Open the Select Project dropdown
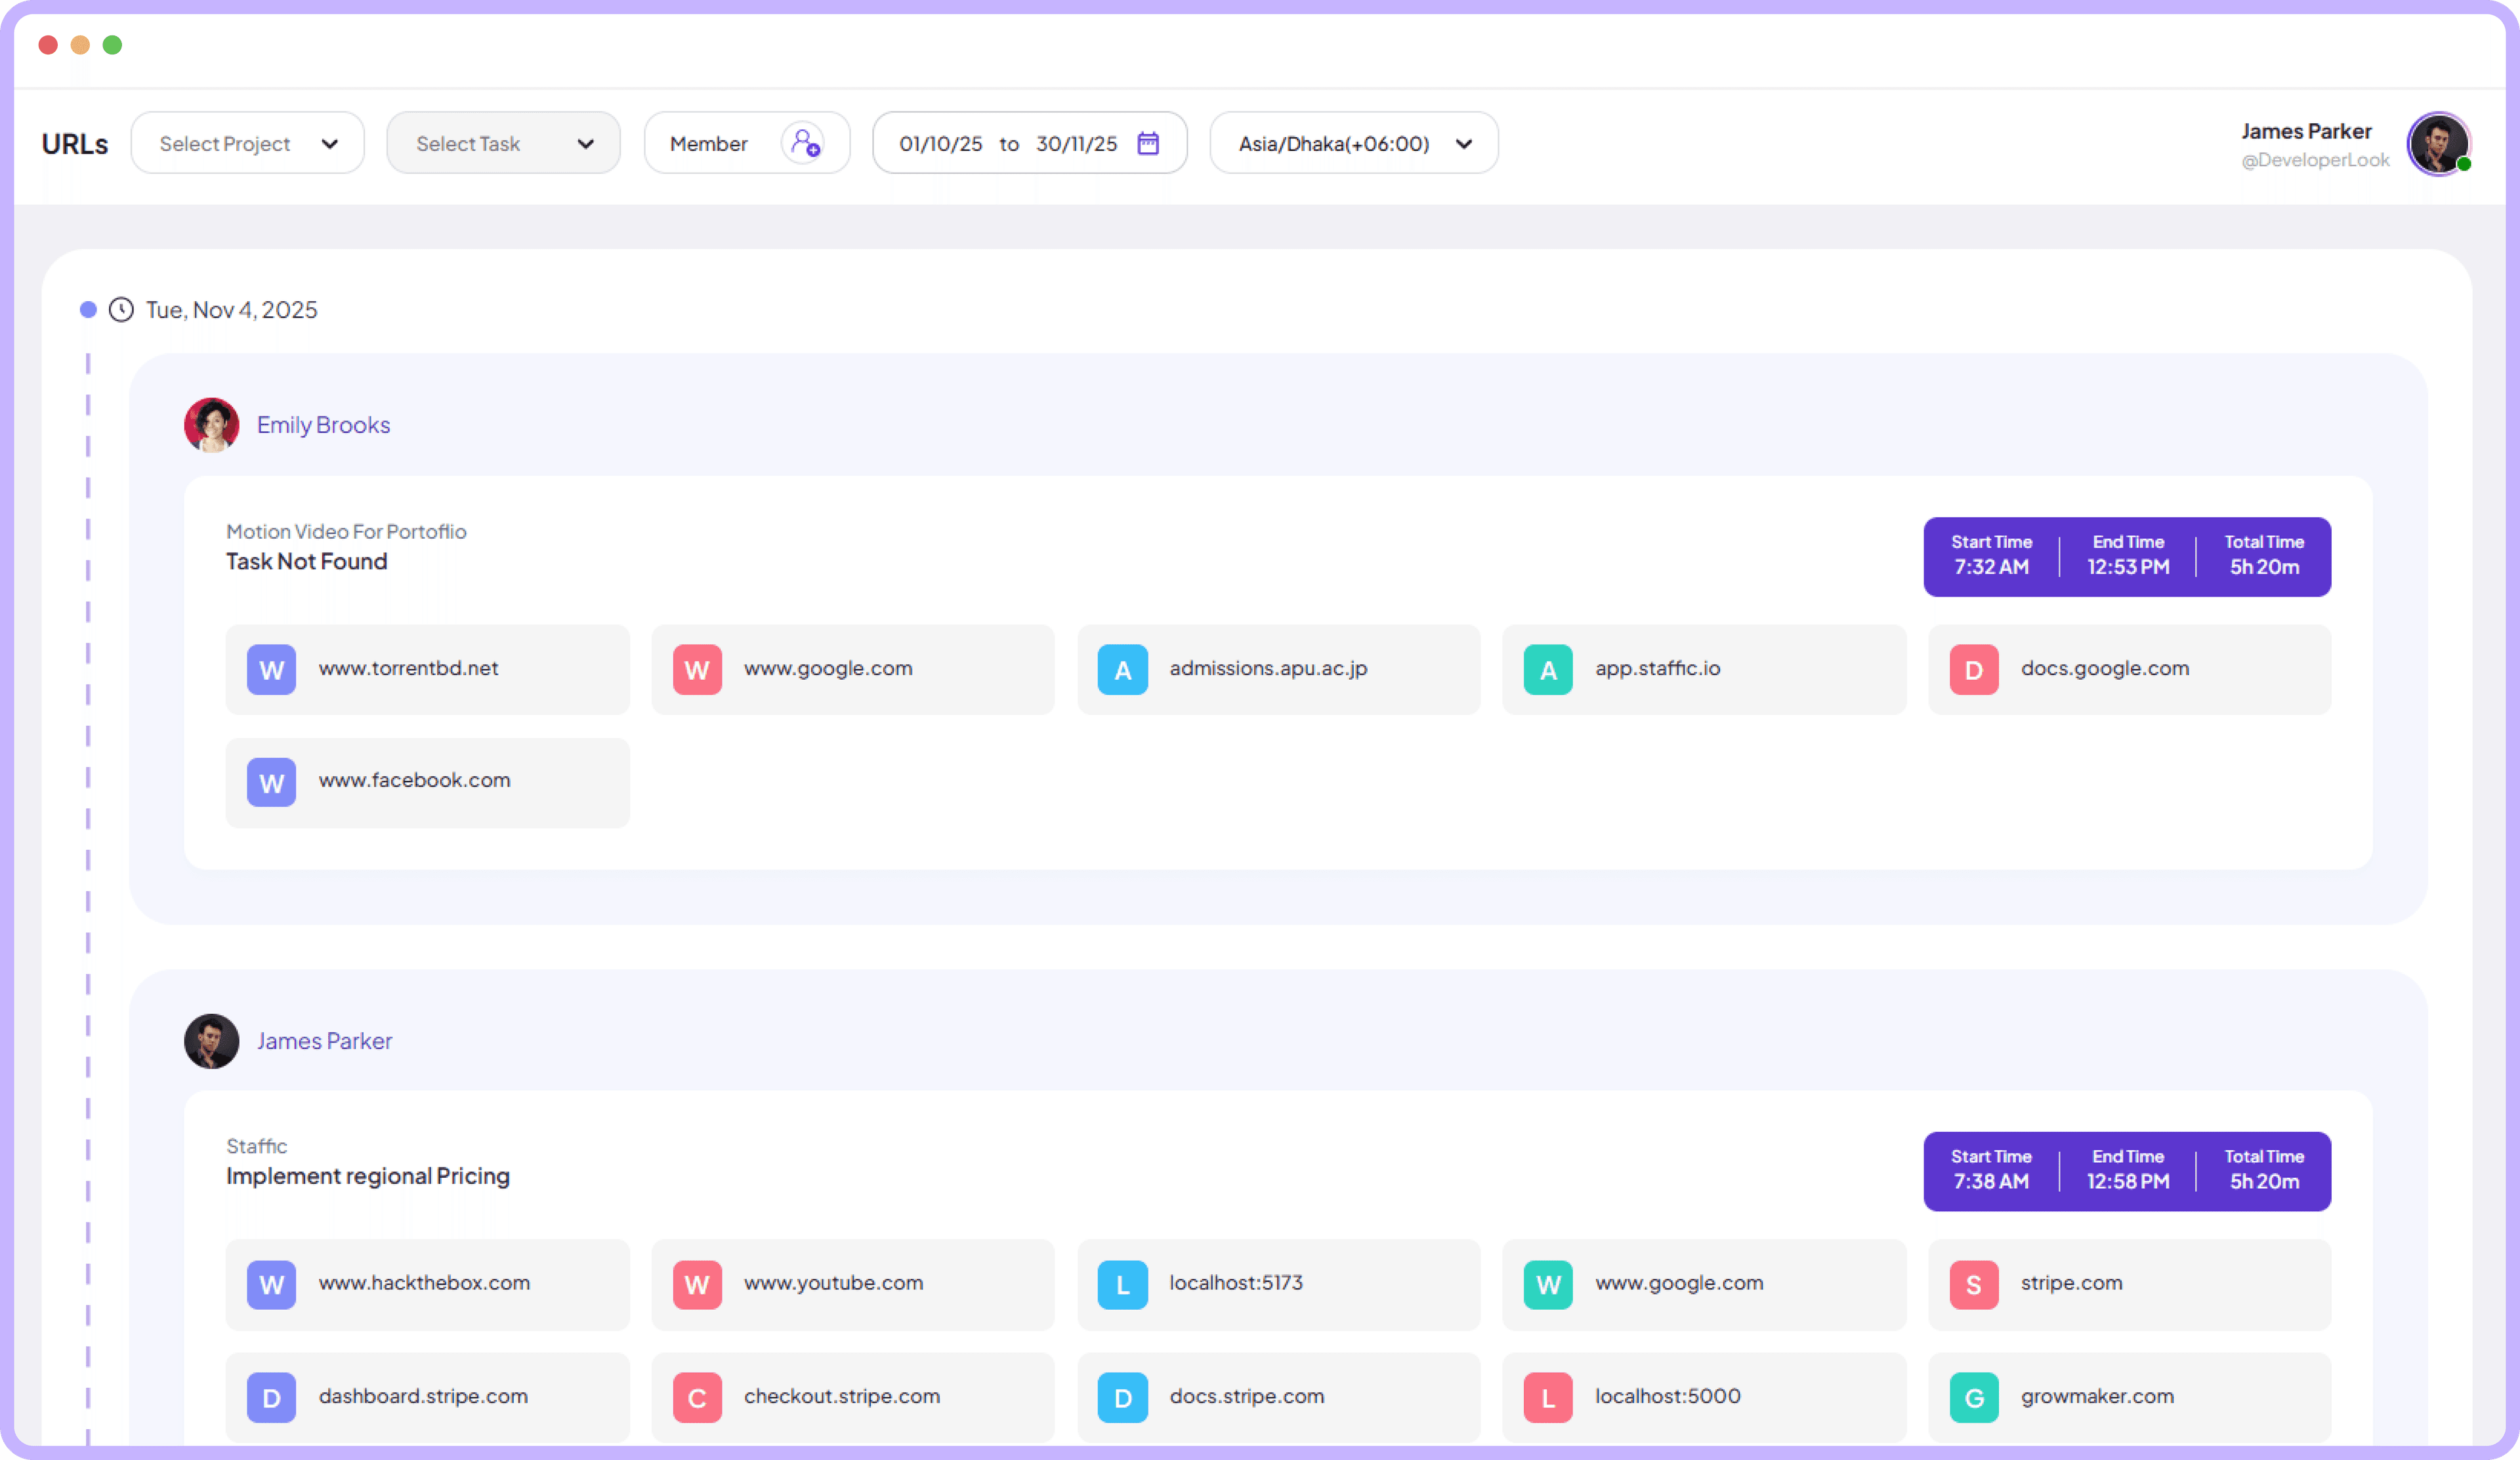 pyautogui.click(x=247, y=142)
